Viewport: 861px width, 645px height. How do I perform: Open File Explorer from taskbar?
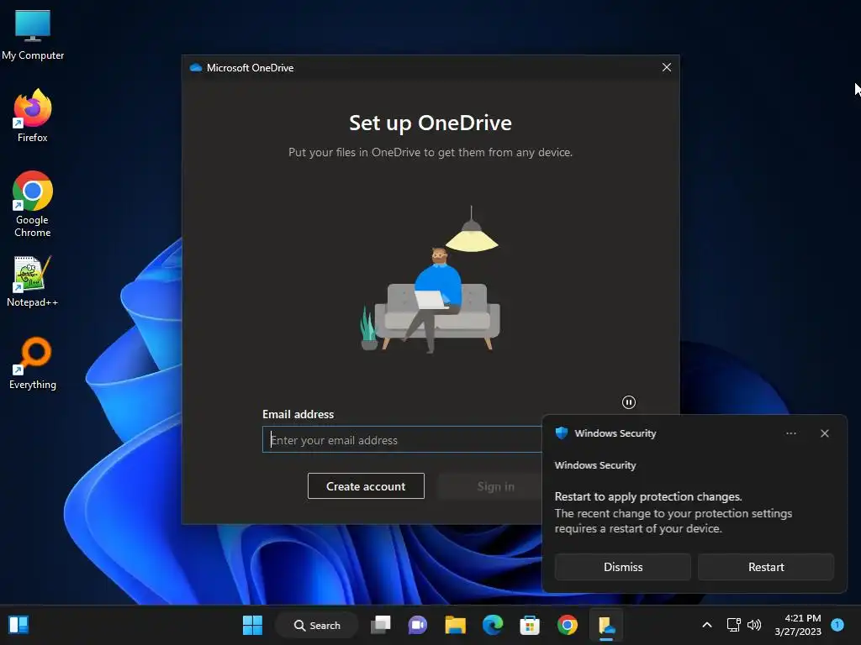click(x=455, y=625)
